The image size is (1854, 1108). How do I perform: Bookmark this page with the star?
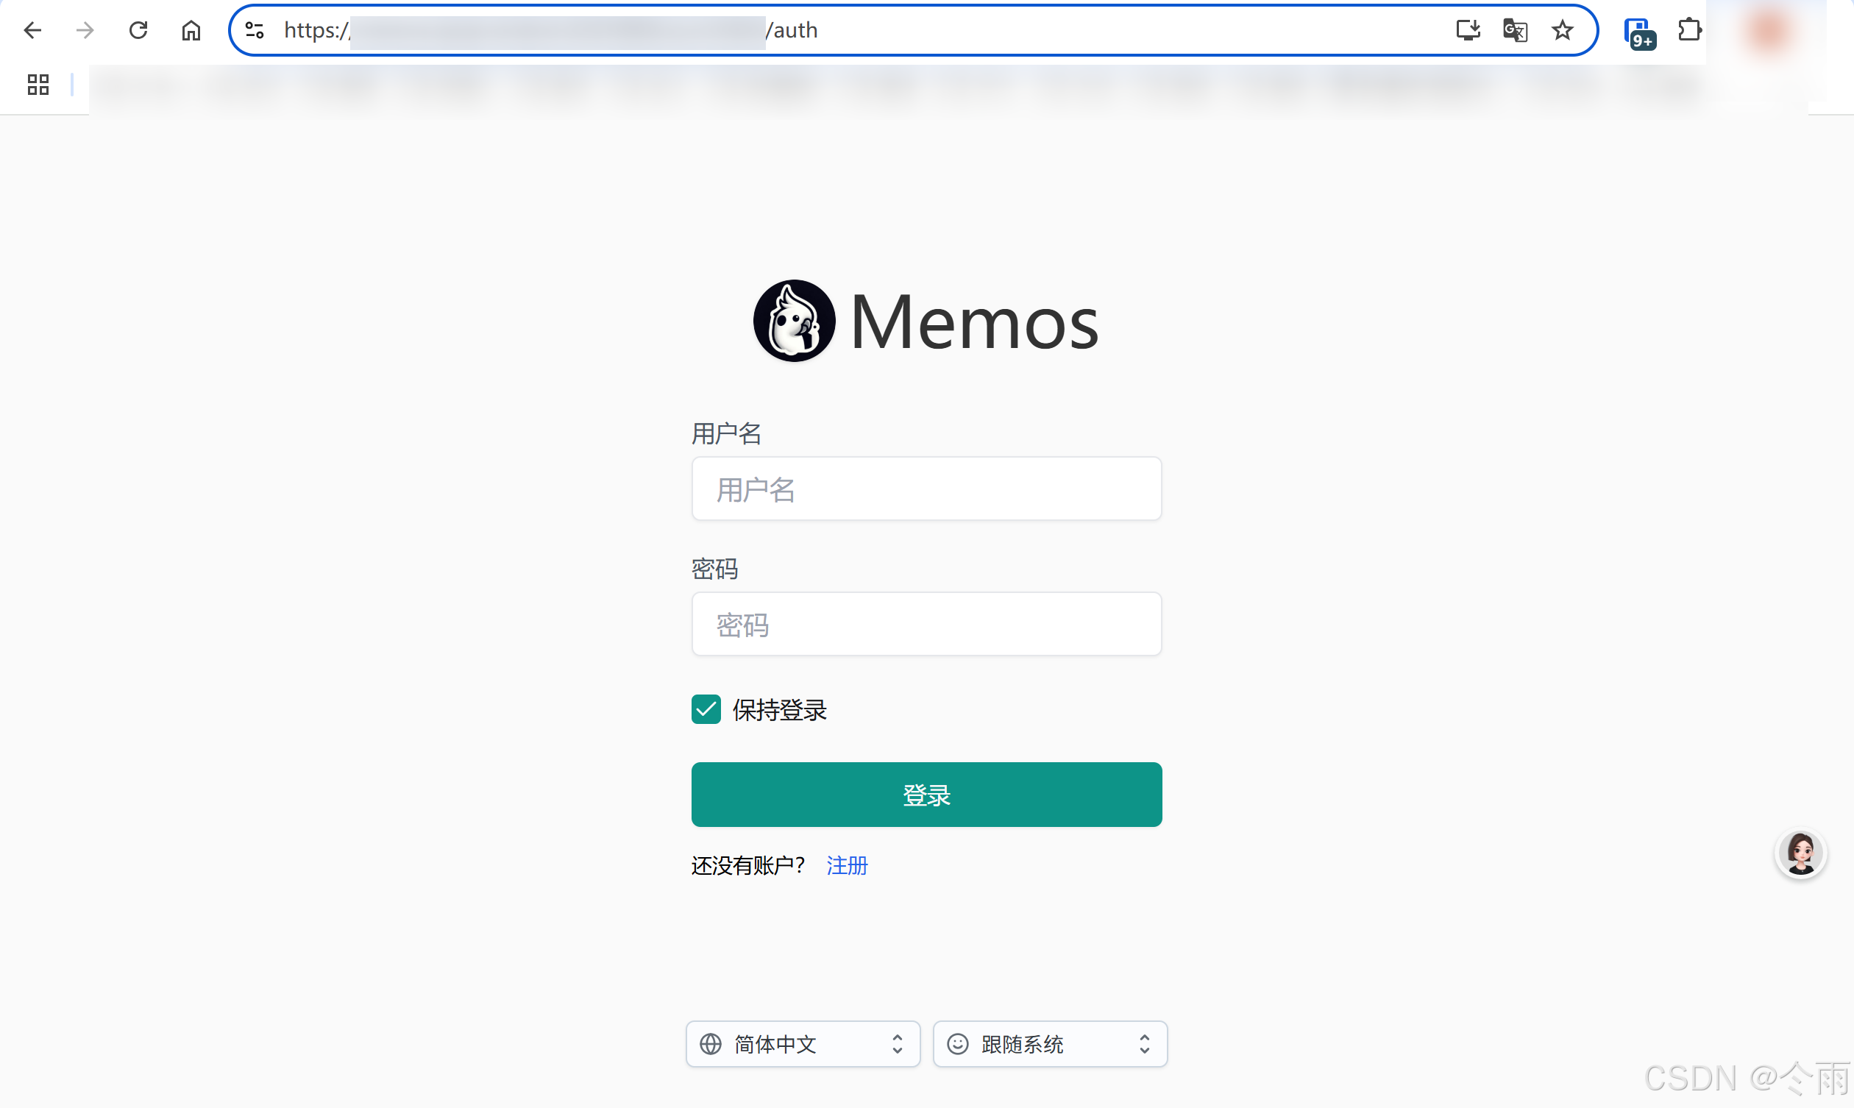point(1562,30)
